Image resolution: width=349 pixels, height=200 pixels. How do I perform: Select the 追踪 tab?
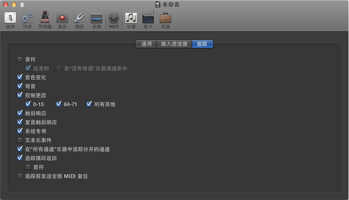coord(202,44)
